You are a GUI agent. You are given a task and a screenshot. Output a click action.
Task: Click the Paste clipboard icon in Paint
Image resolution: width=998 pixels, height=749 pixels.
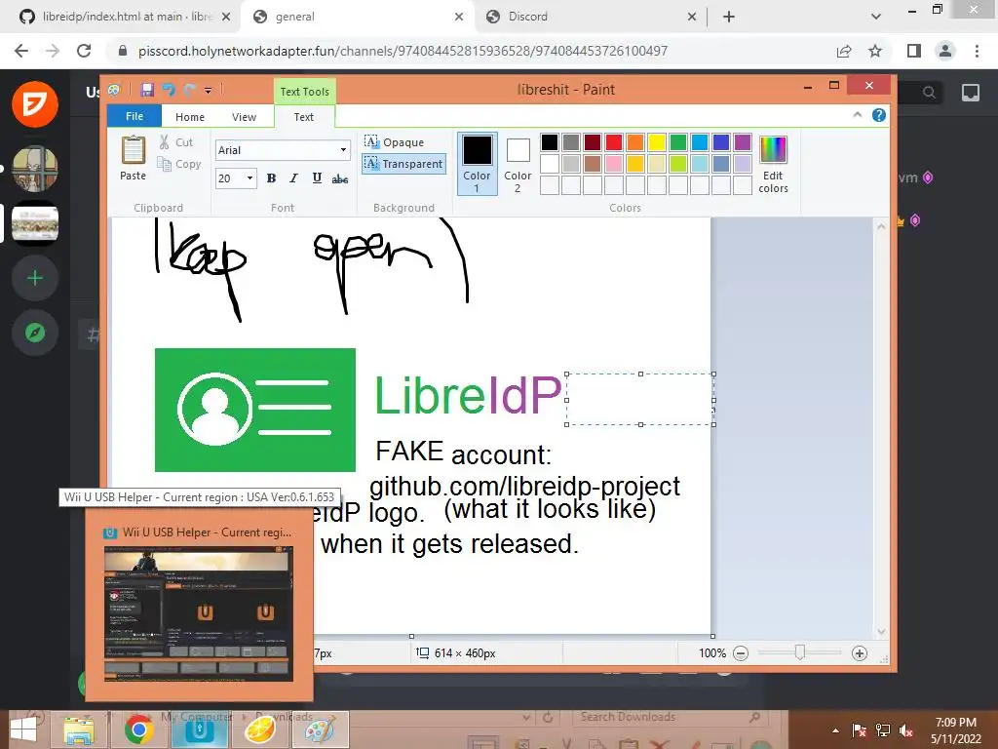133,151
